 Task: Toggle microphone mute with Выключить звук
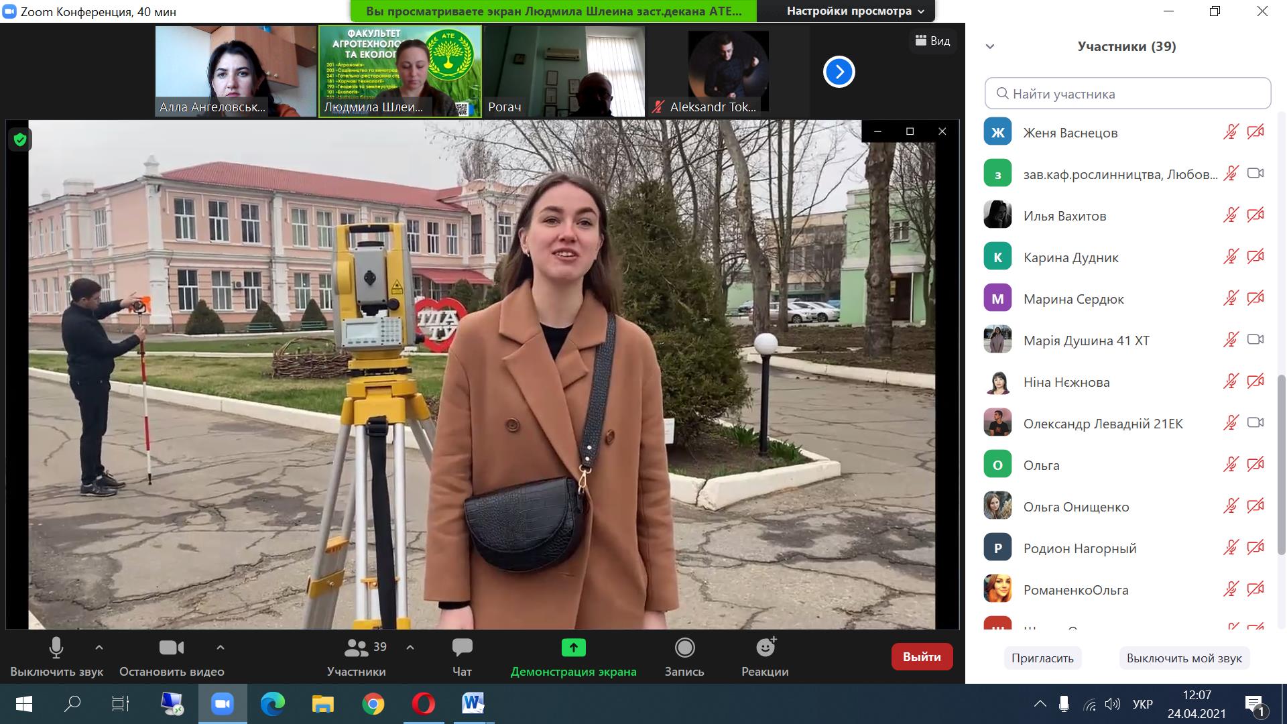(56, 648)
